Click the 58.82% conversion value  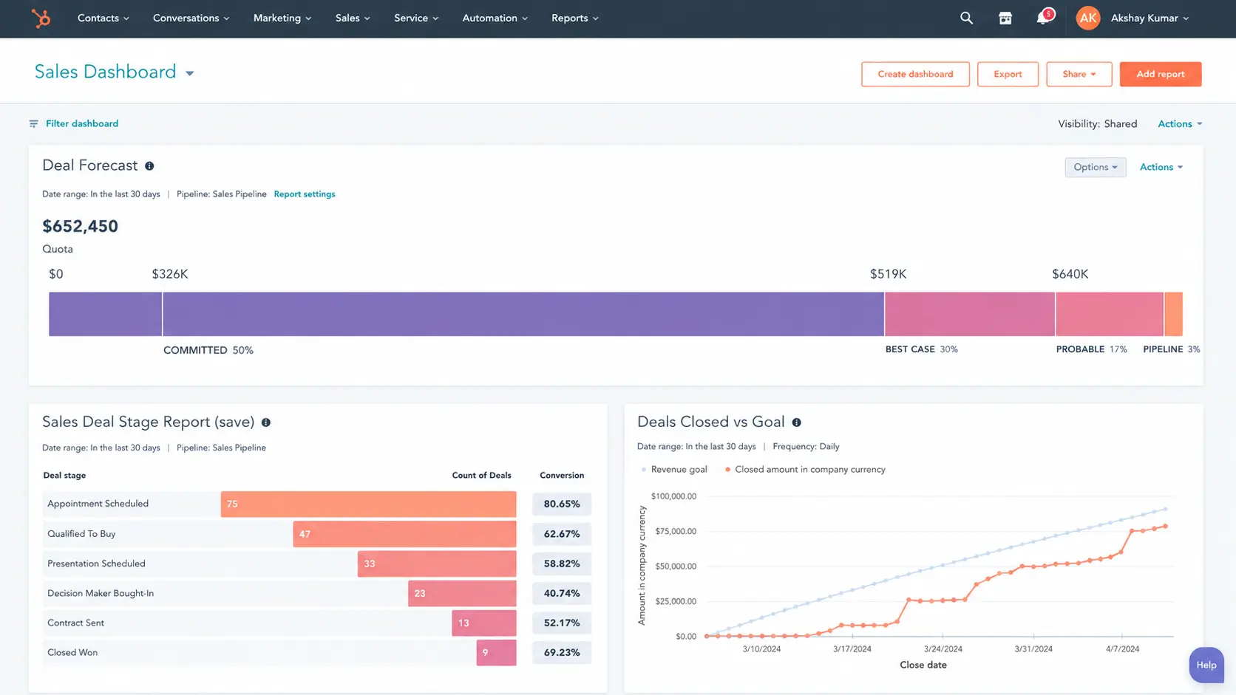coord(562,564)
